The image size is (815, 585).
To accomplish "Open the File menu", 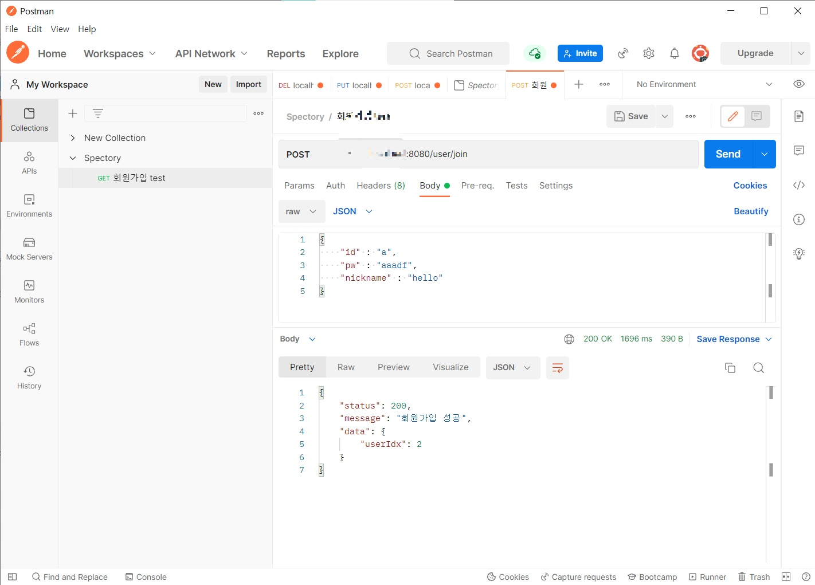I will click(11, 29).
